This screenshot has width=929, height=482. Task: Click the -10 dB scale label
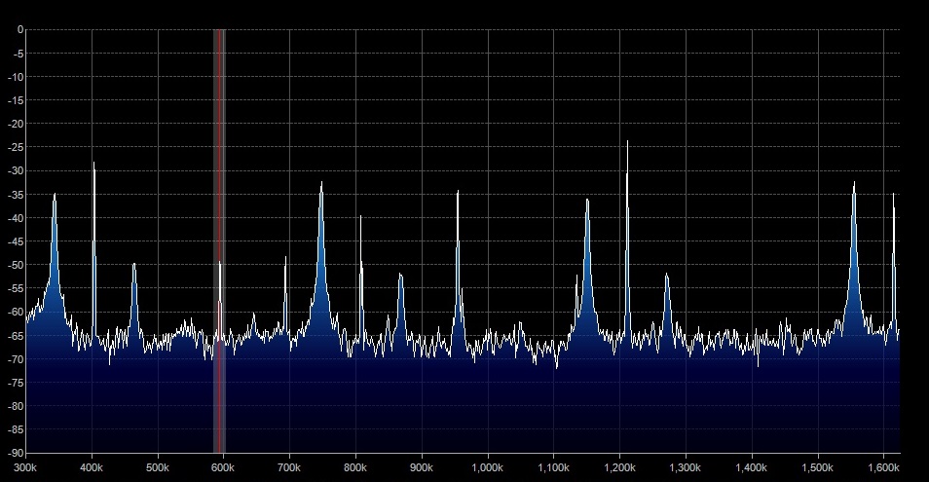tap(16, 77)
